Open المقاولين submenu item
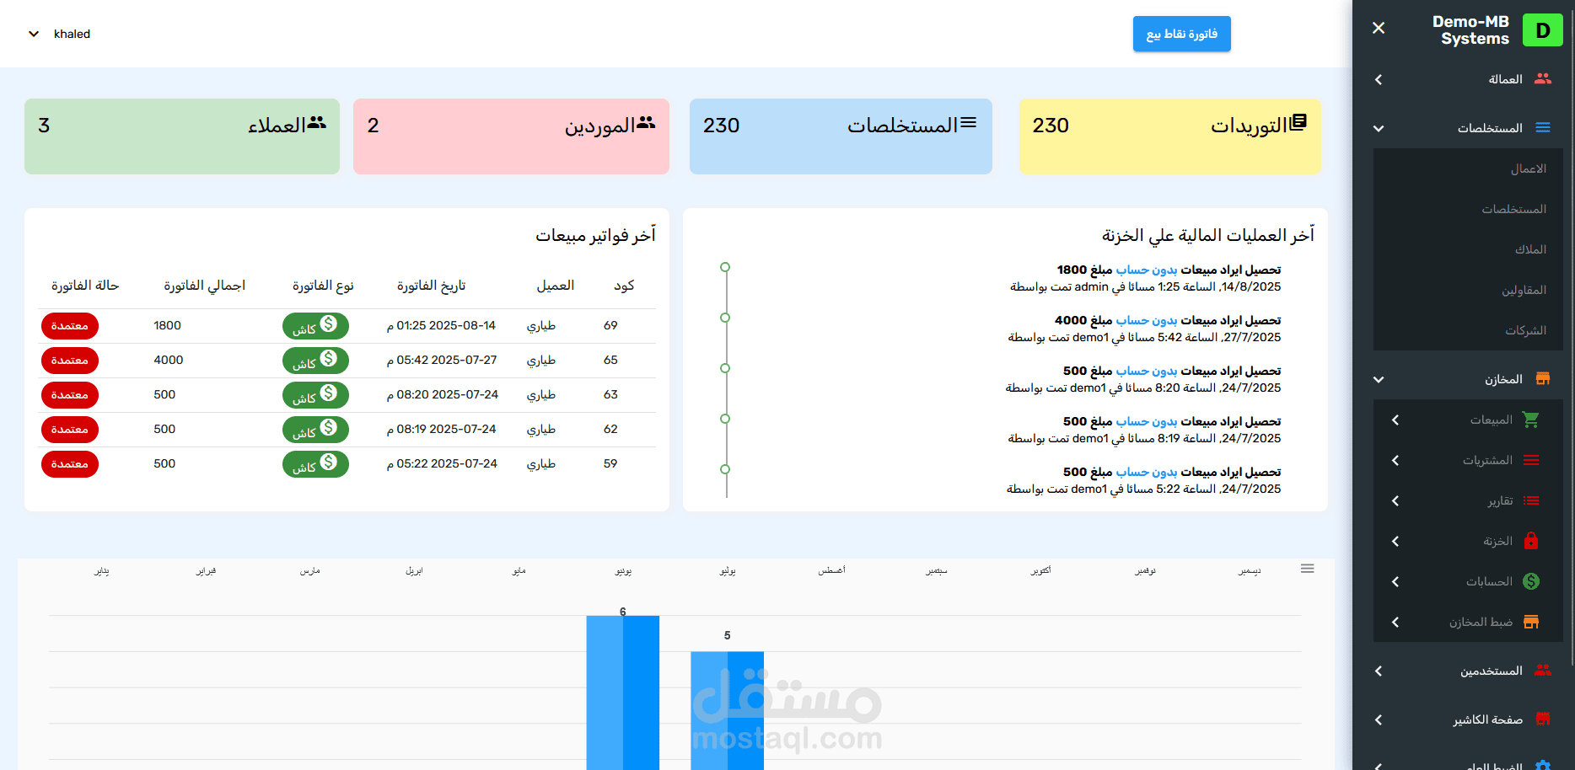Image resolution: width=1575 pixels, height=770 pixels. tap(1468, 290)
